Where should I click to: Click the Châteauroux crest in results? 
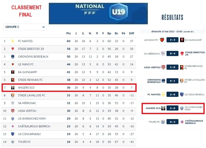point(182,122)
